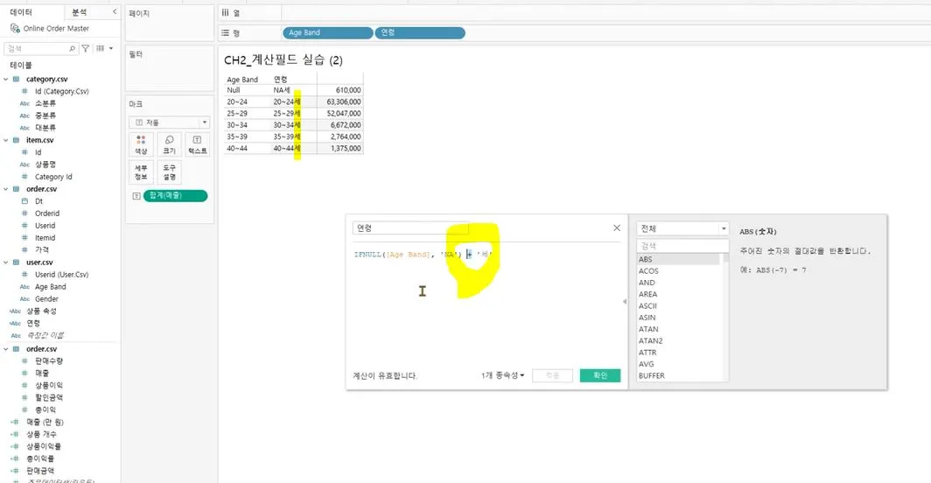Click the 적용 button
Screen dimensions: 931x483
[x=552, y=375]
